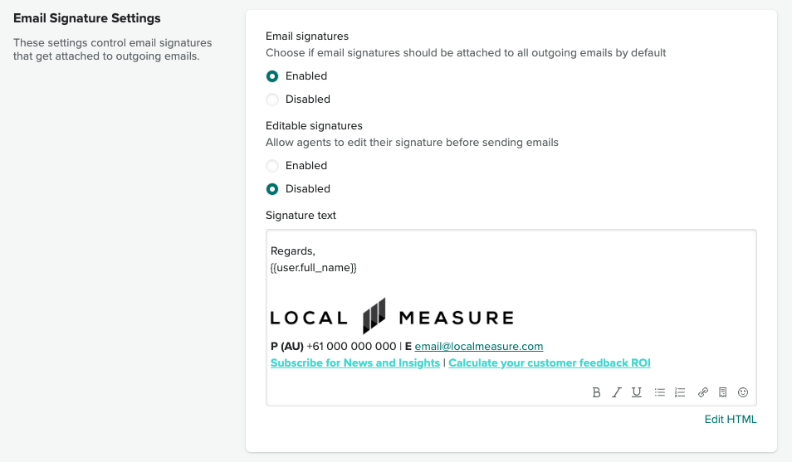This screenshot has height=462, width=792.
Task: Insert a bulleted list in signature
Action: click(x=660, y=392)
